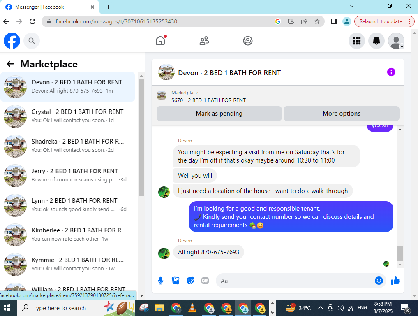Attach a photo with the image icon
This screenshot has width=418, height=316.
(176, 281)
